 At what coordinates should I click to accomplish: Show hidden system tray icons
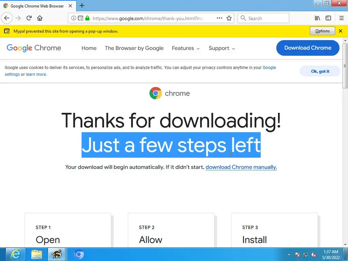click(x=289, y=255)
